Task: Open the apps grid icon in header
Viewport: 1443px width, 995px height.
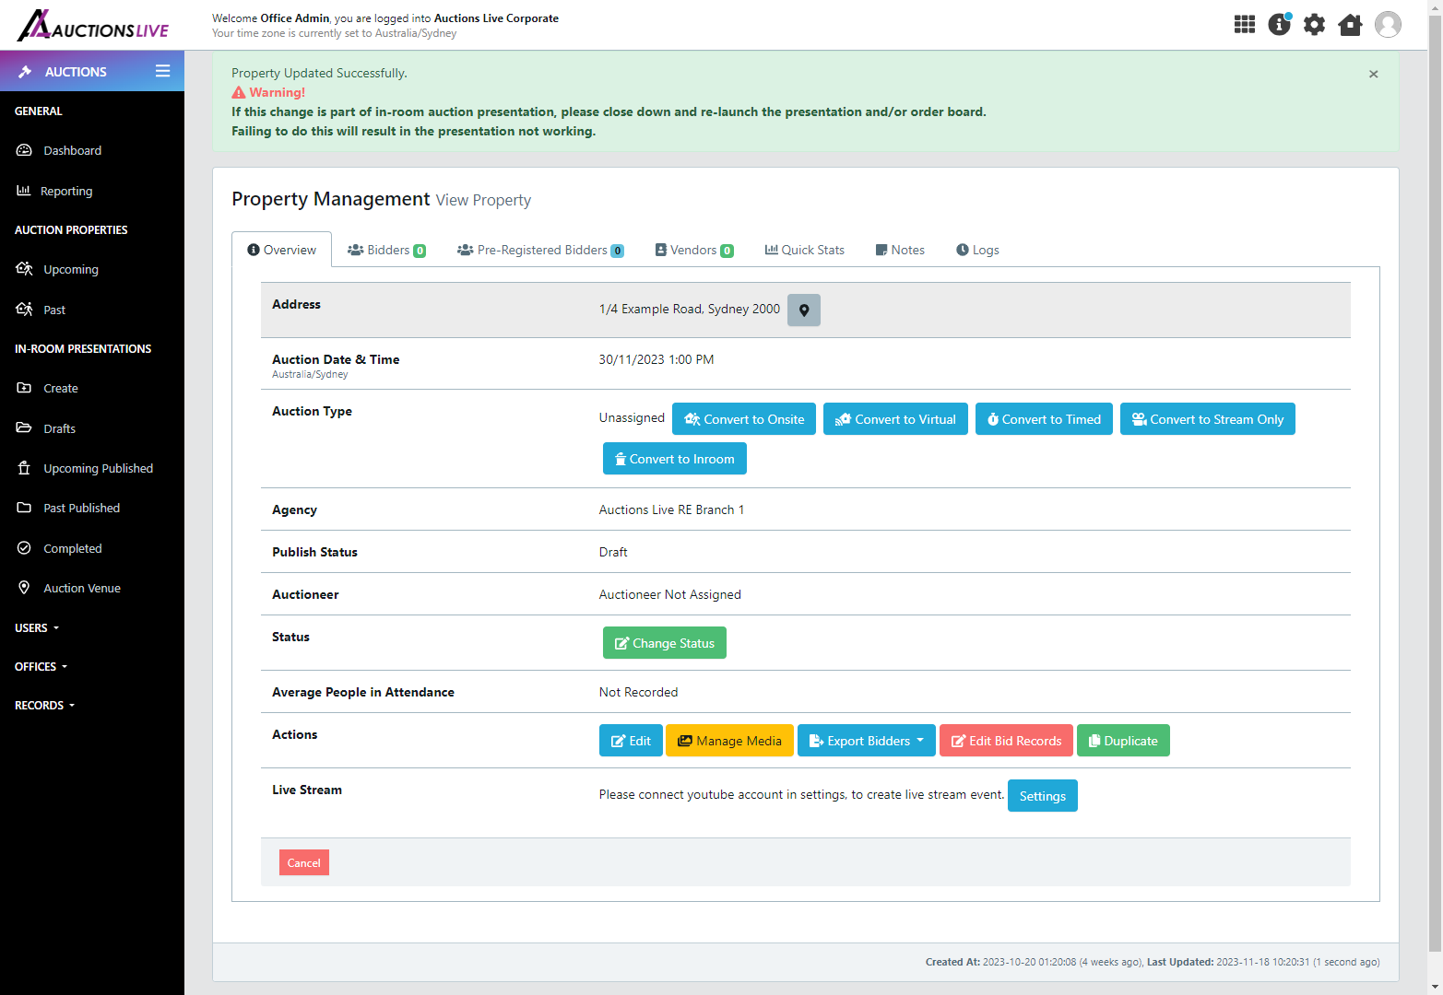Action: point(1245,25)
